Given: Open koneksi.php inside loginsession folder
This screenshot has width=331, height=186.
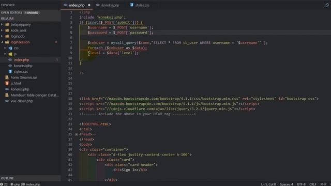Looking at the screenshot, I should point(23,66).
